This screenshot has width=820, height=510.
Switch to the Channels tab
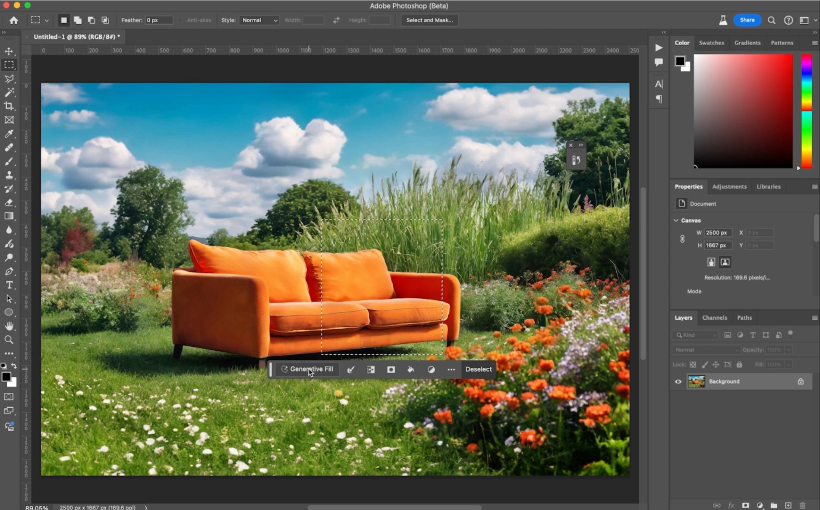coord(714,318)
